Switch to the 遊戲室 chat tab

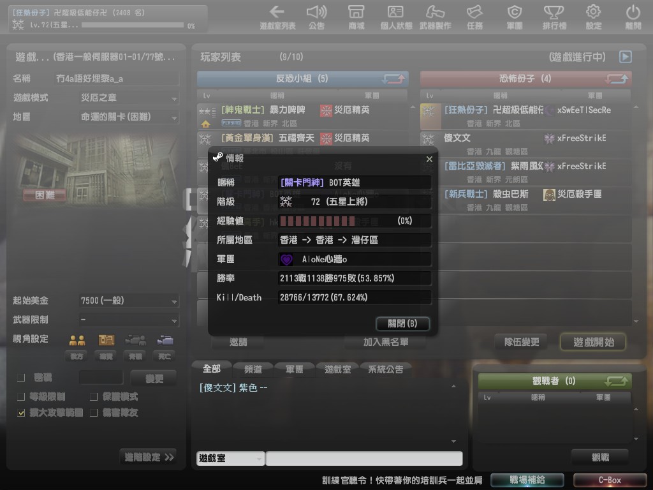(337, 369)
